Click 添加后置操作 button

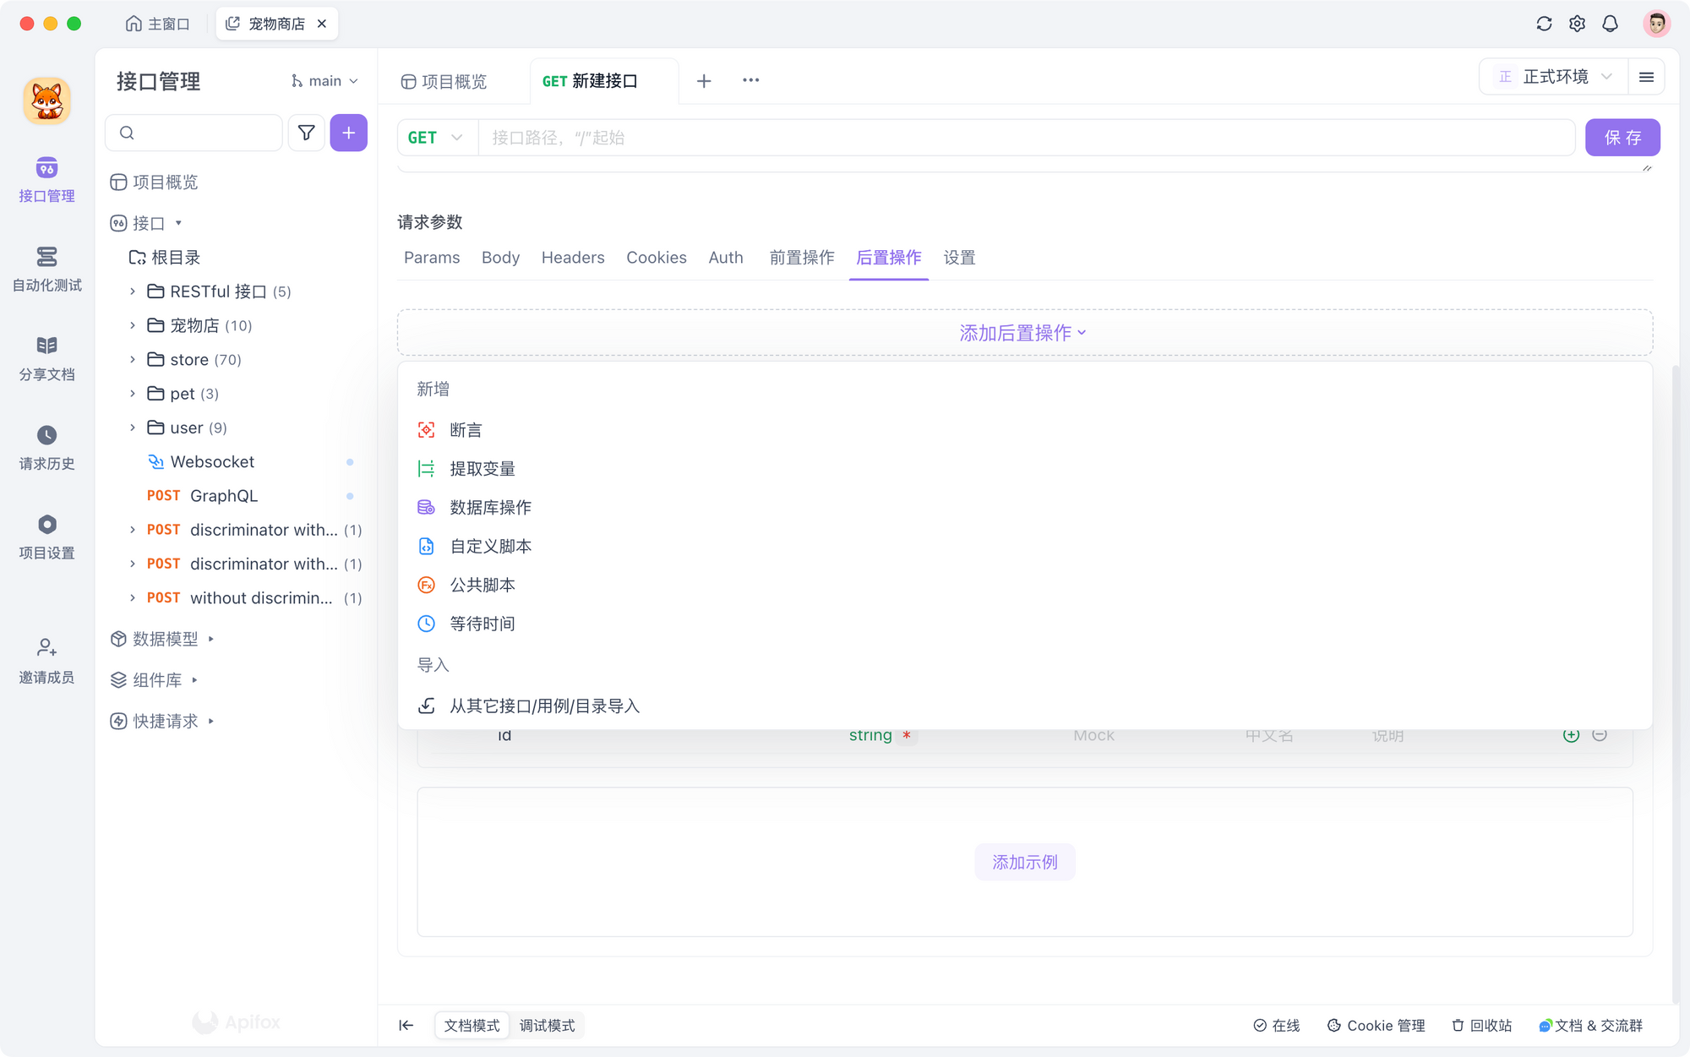(1024, 331)
